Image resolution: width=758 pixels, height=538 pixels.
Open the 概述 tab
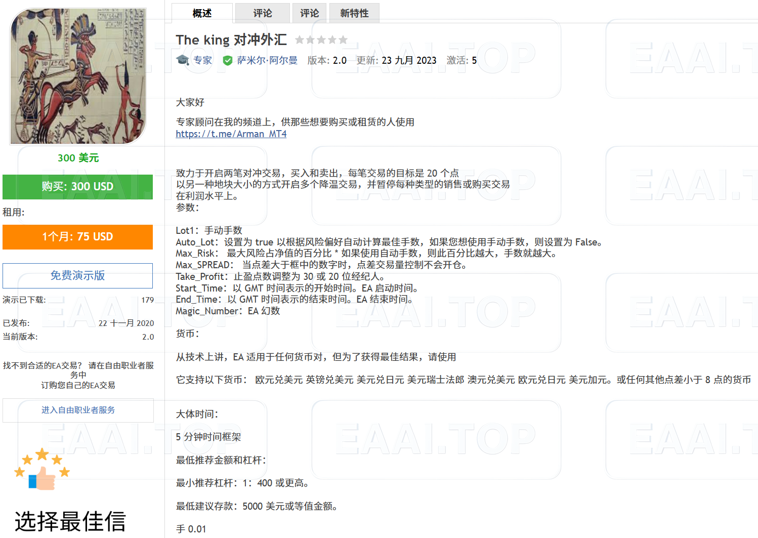(201, 13)
